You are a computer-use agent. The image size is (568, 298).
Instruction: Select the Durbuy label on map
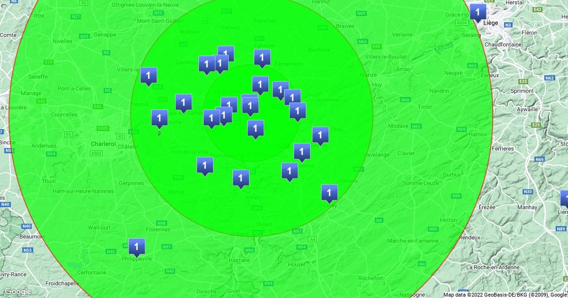(453, 175)
